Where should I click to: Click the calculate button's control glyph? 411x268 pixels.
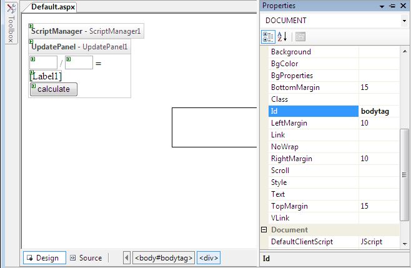[x=33, y=86]
